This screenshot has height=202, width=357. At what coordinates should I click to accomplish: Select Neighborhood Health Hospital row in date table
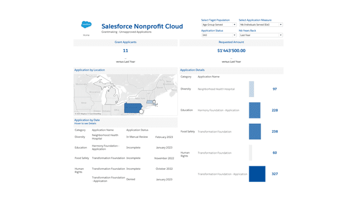pos(125,137)
